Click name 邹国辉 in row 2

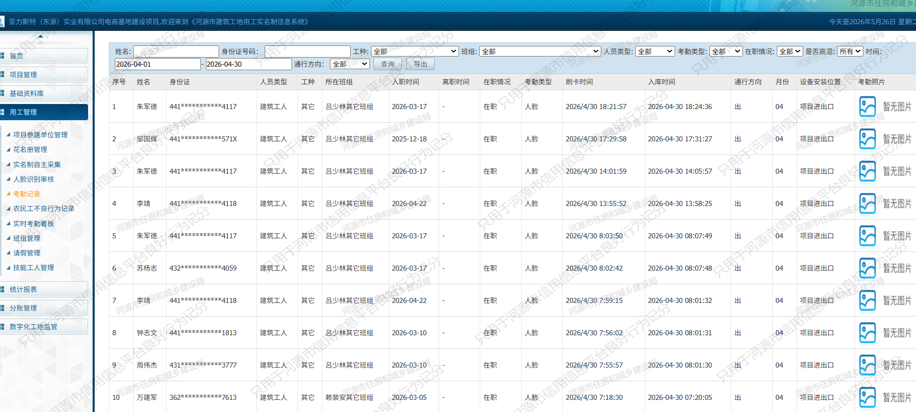(147, 139)
